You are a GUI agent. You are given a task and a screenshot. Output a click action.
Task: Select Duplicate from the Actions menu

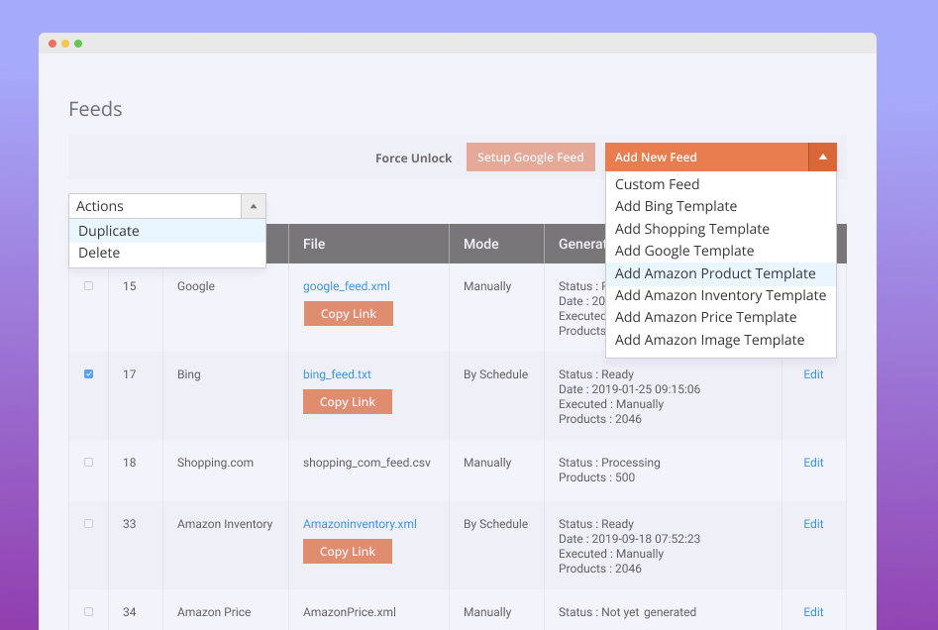click(108, 230)
